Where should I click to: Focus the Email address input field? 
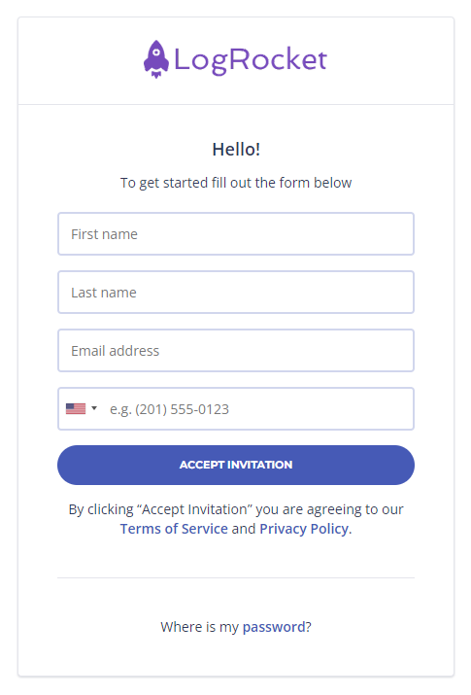(236, 351)
